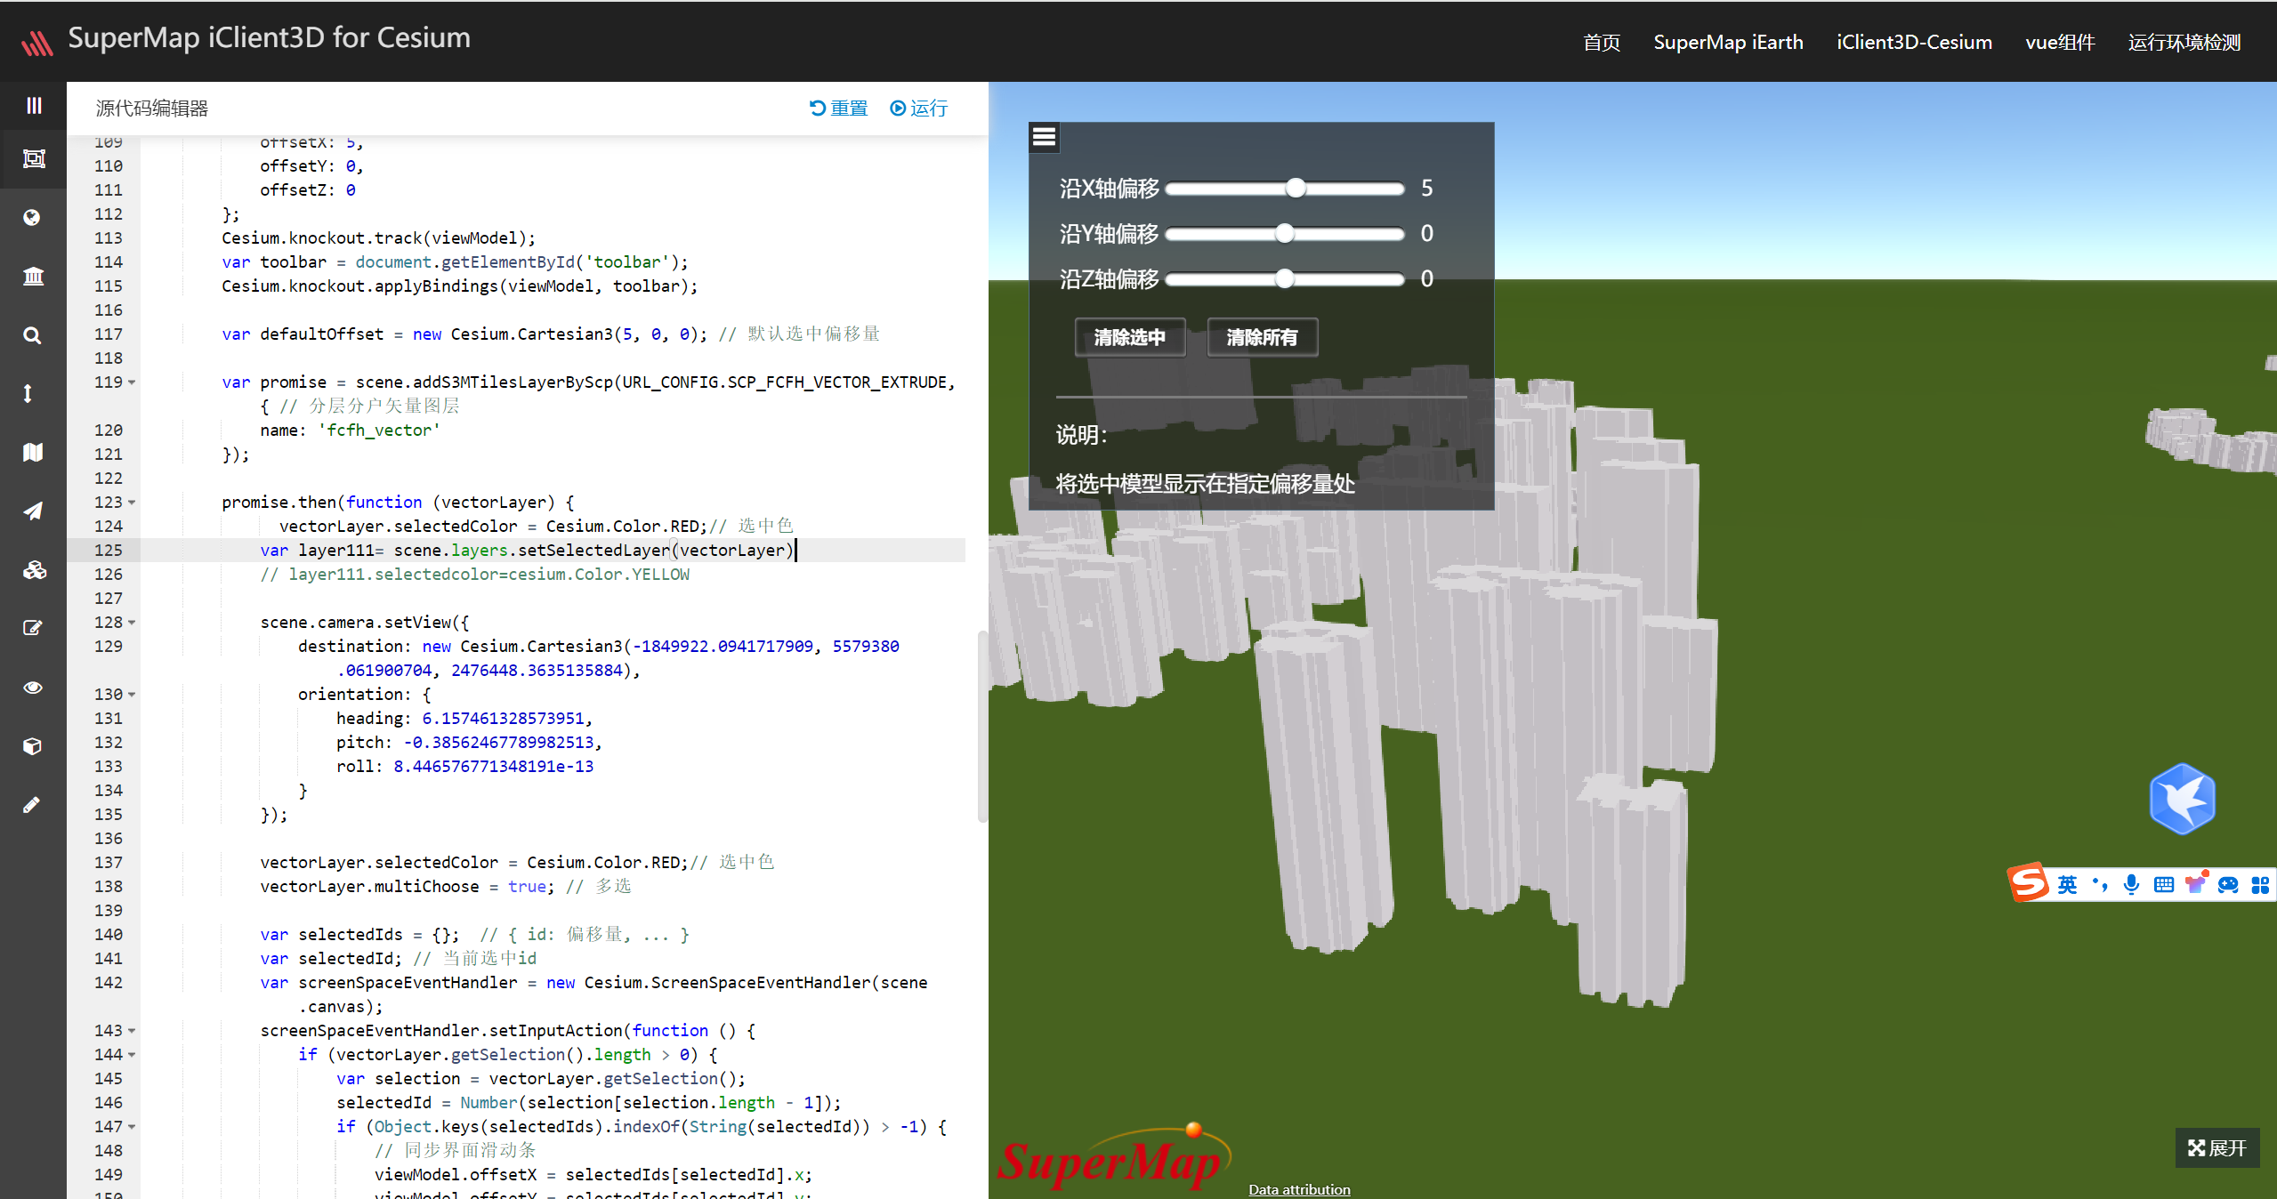Viewport: 2277px width, 1199px height.
Task: Open the stacked cubes sidebar category
Action: point(34,569)
